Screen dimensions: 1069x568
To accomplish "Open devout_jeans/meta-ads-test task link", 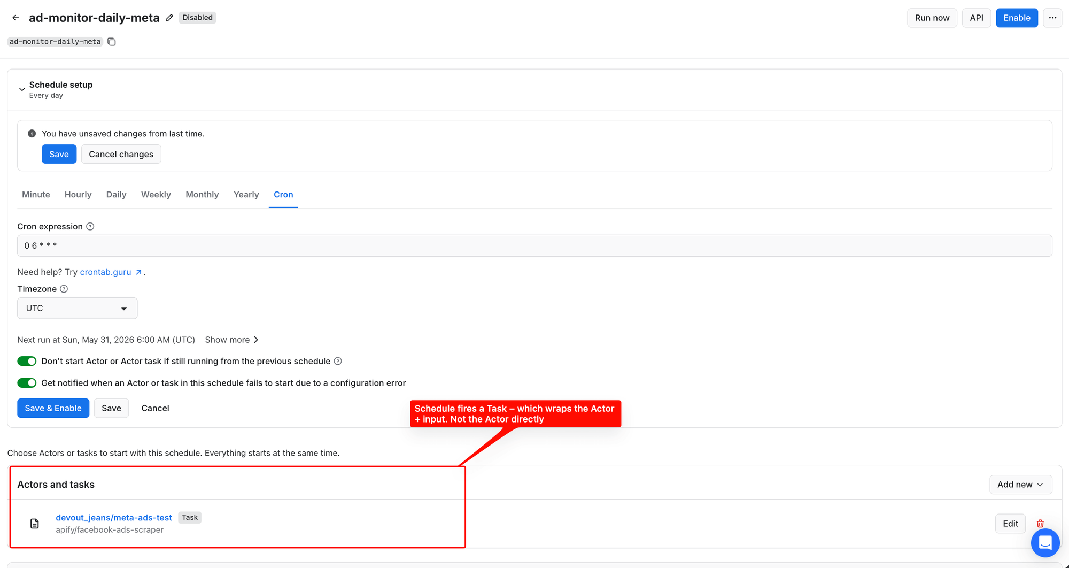I will click(114, 517).
